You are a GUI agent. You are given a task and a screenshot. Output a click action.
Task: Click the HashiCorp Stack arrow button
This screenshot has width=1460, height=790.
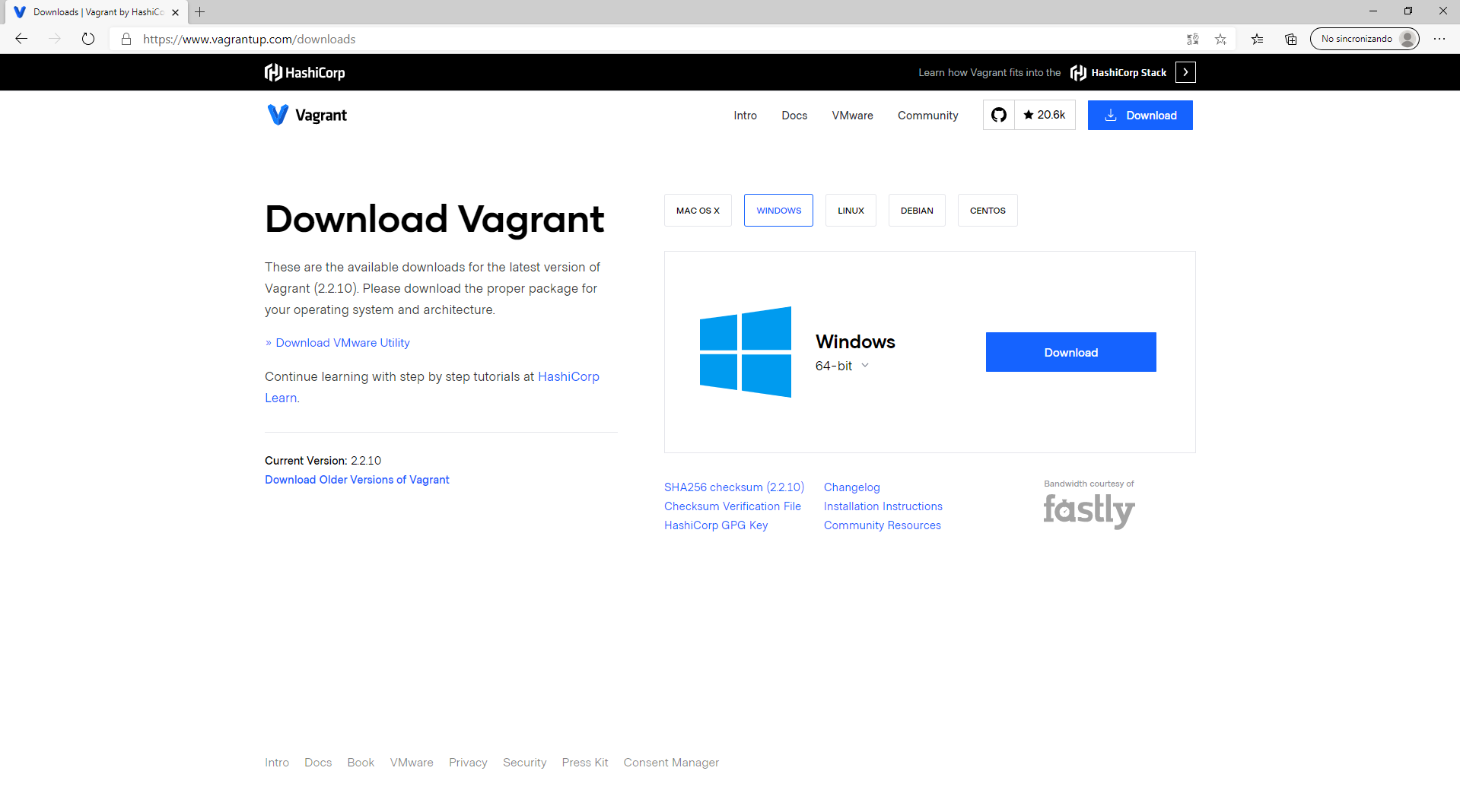tap(1185, 72)
